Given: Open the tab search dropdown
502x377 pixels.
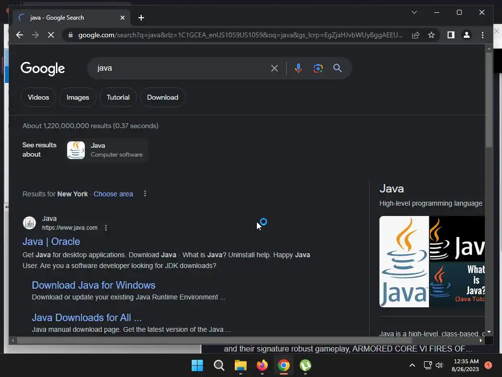Looking at the screenshot, I should pos(414,12).
